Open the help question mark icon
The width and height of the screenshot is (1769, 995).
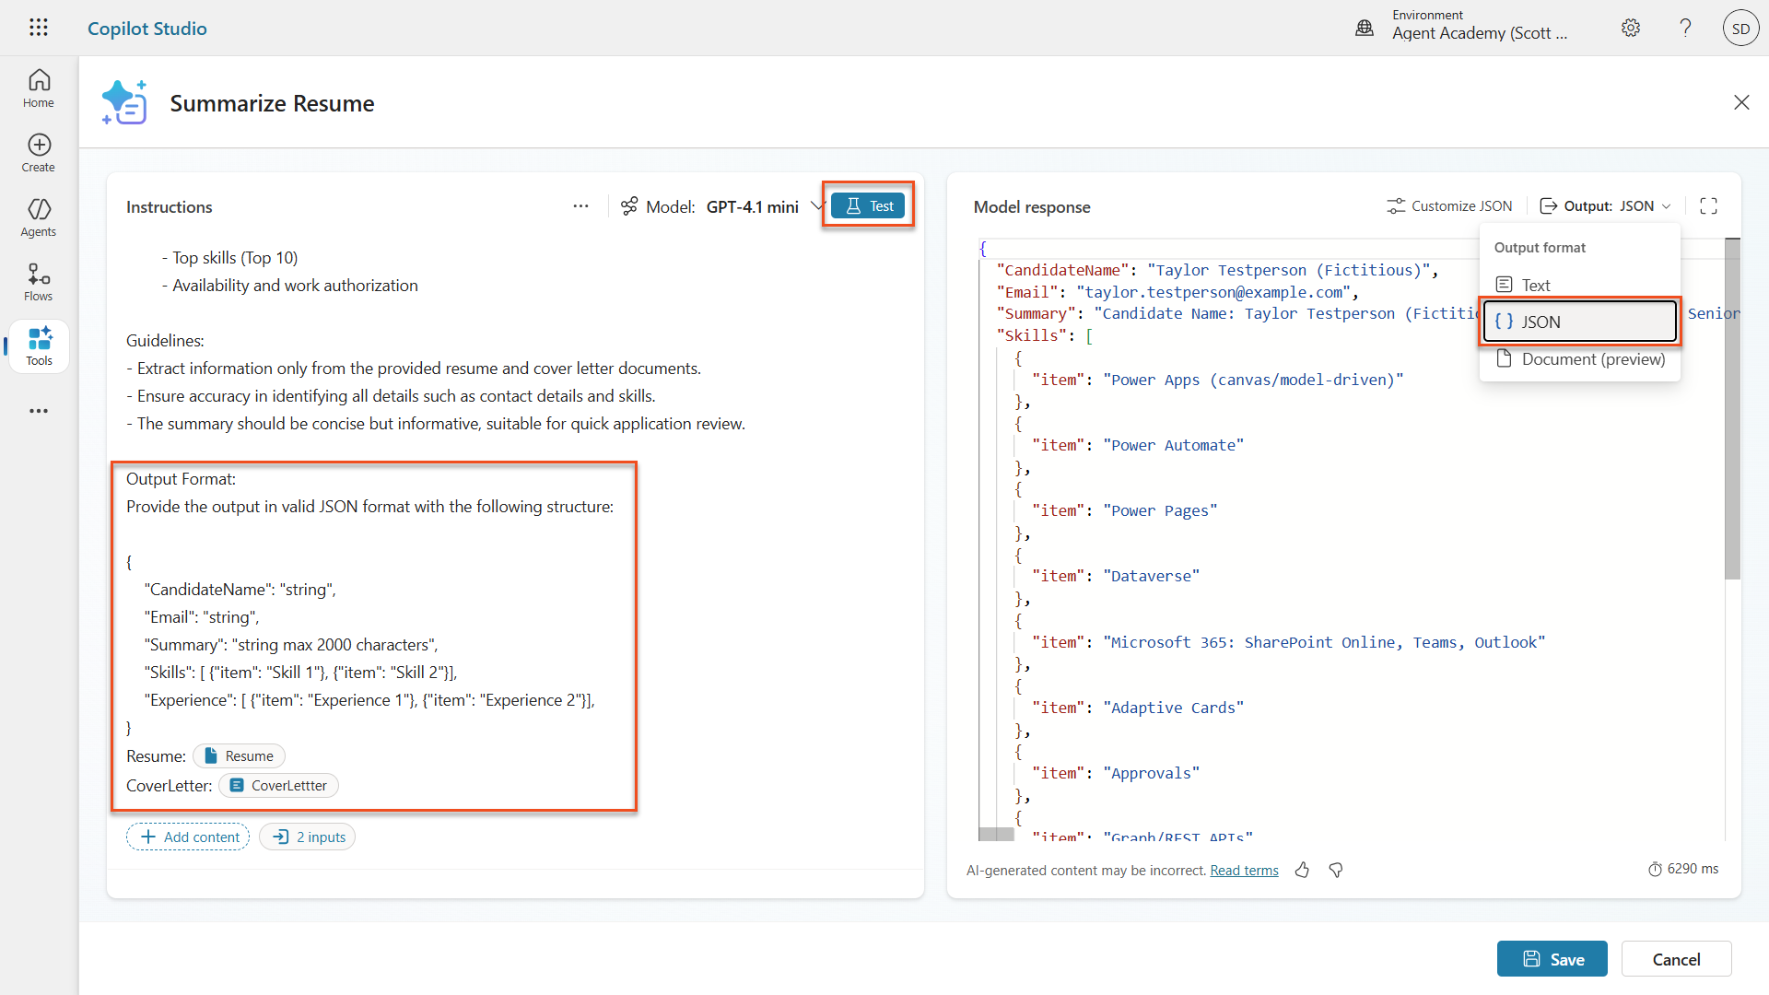pos(1685,28)
